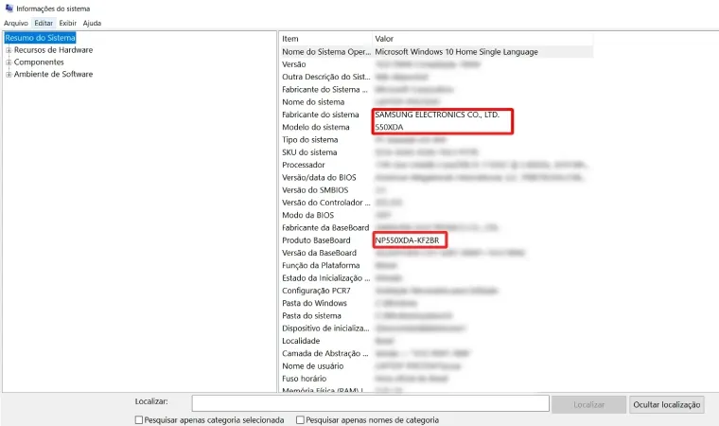Select the Modo da BIOS row
719x426 pixels.
tap(436, 215)
